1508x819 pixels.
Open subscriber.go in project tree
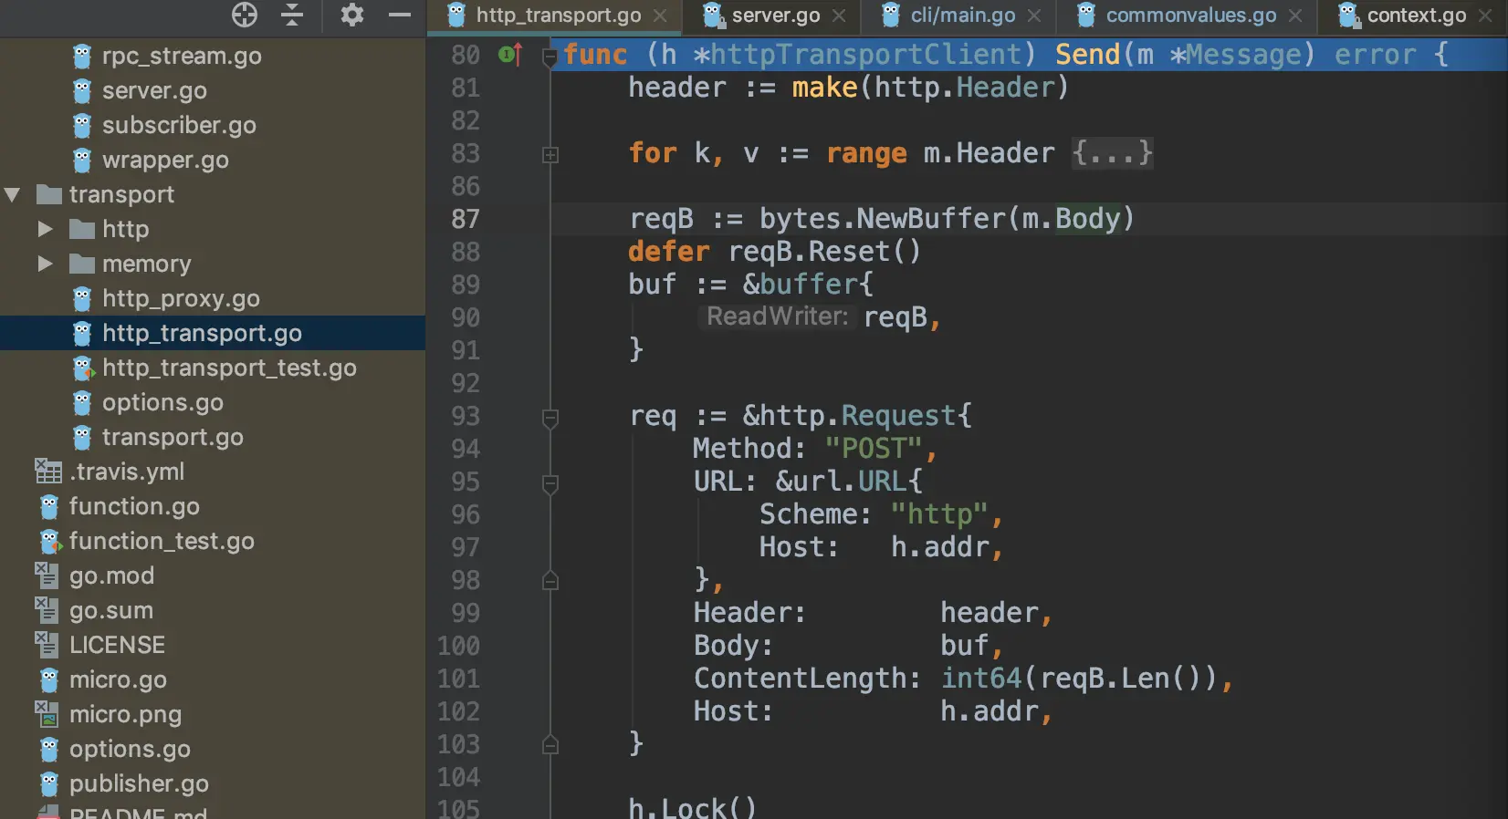point(179,125)
